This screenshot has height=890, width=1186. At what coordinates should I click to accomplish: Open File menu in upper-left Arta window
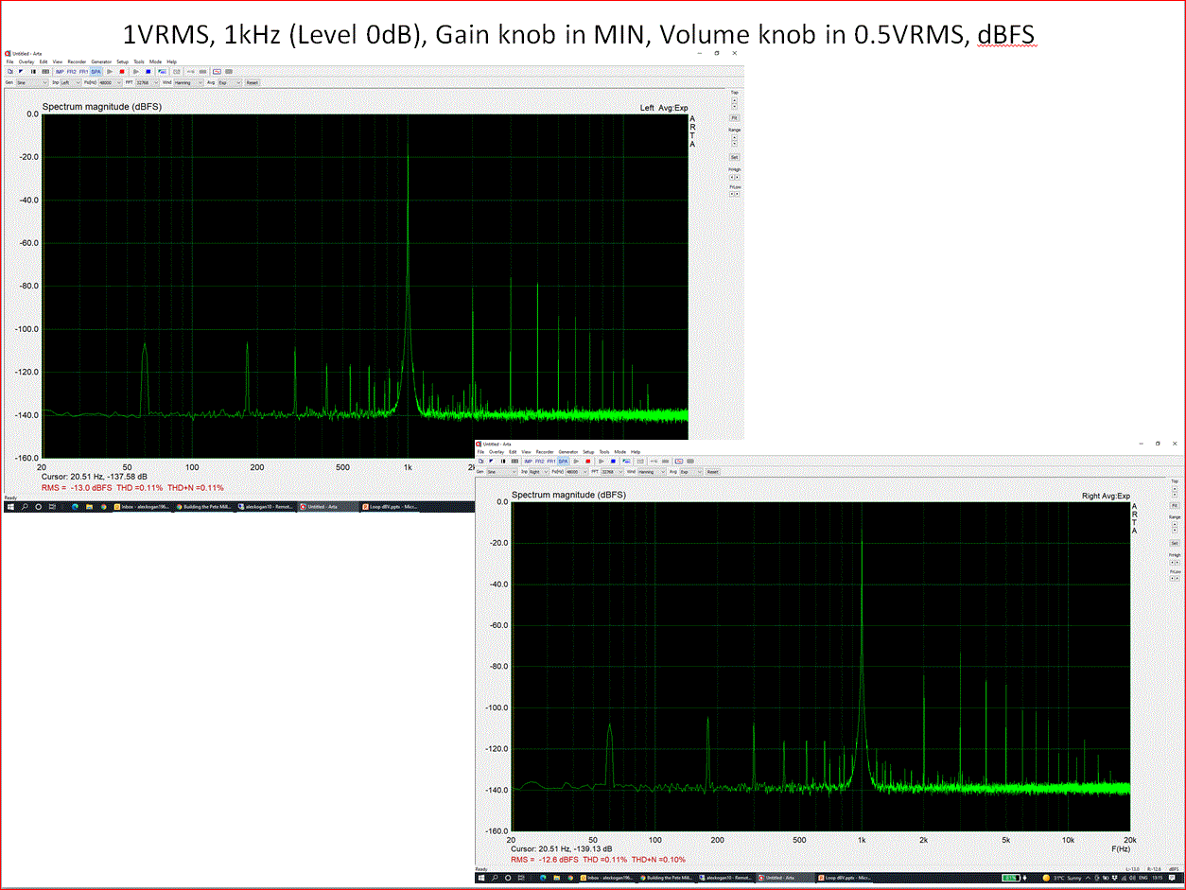click(9, 61)
